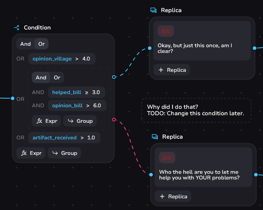Viewport: 263px width, 210px height.
Task: Click the top Replica speech bubble icon
Action: [x=153, y=10]
